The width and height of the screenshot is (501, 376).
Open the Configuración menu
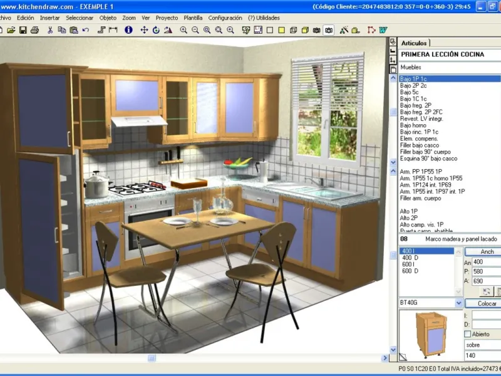pyautogui.click(x=225, y=18)
